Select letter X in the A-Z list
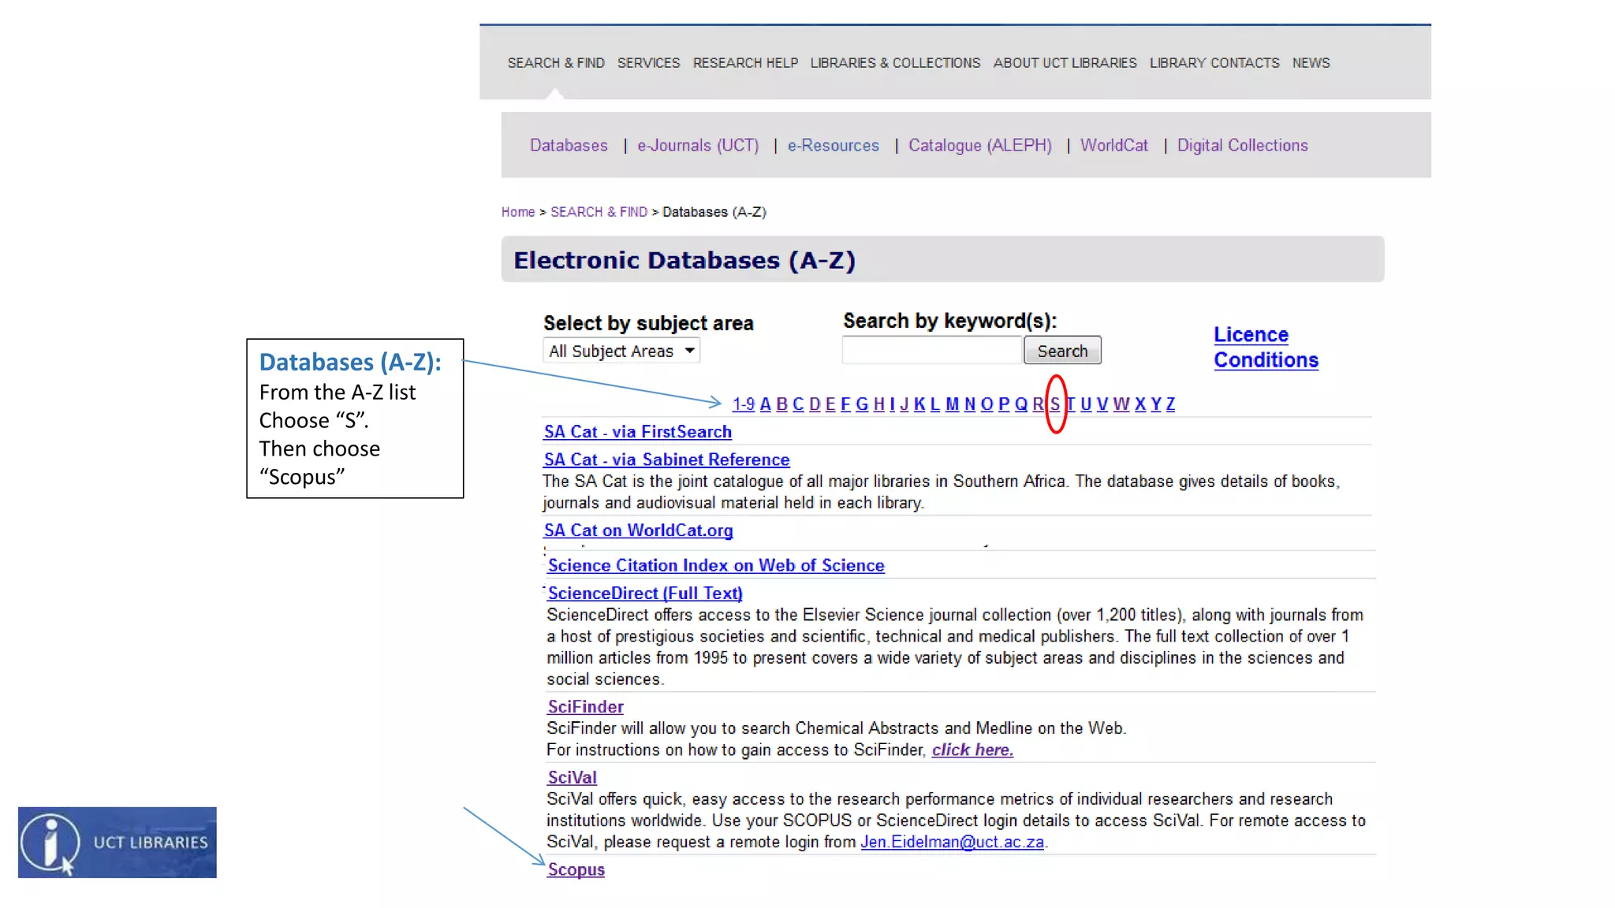Screen dimensions: 1615x908 click(x=1140, y=404)
